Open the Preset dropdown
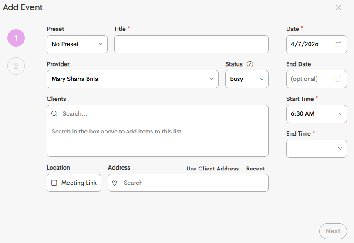This screenshot has width=354, height=243. (77, 44)
